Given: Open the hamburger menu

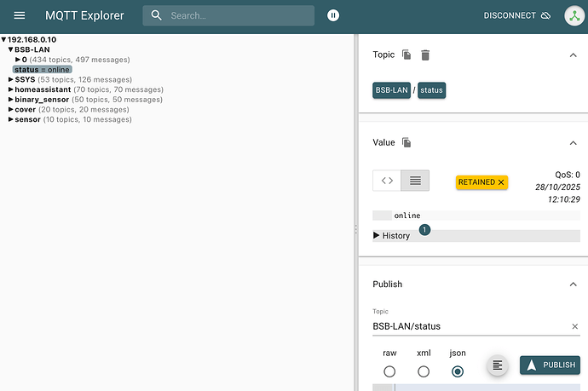Looking at the screenshot, I should tap(20, 15).
